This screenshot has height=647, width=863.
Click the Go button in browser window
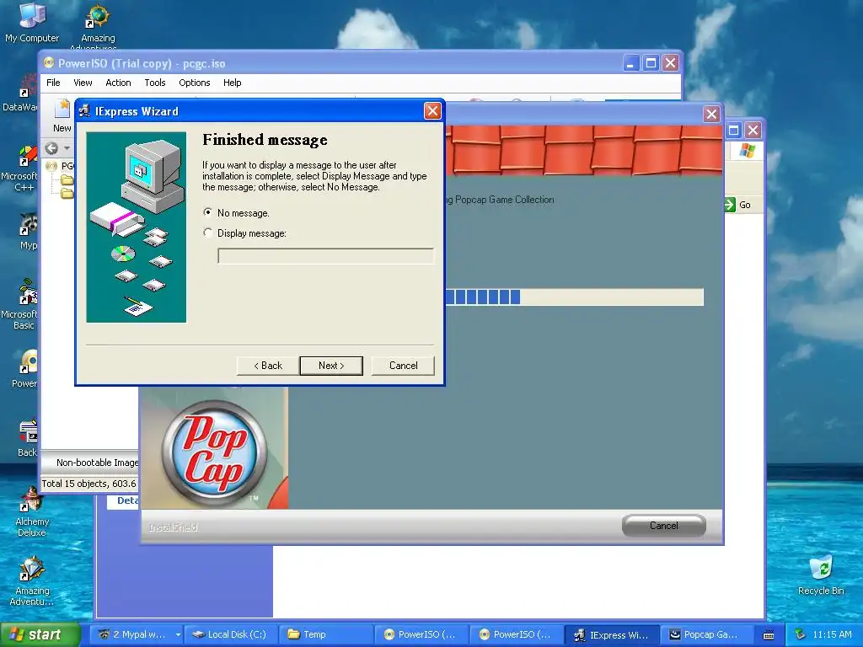tap(738, 205)
